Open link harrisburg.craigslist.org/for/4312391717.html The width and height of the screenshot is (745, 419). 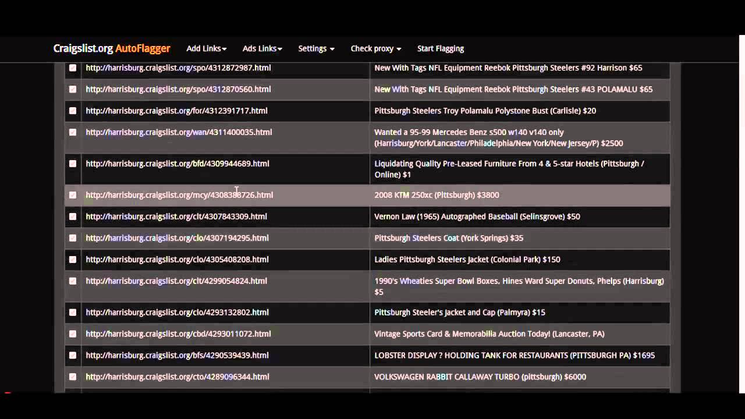[176, 111]
